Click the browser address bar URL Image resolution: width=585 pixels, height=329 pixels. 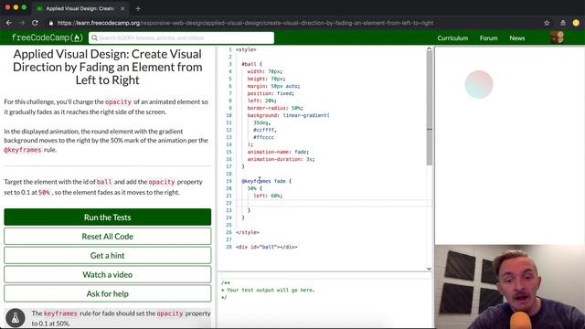pos(246,23)
